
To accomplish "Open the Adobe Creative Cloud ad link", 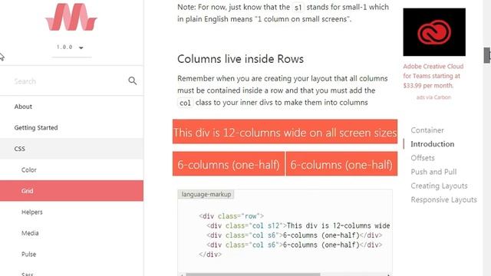I will tap(433, 76).
